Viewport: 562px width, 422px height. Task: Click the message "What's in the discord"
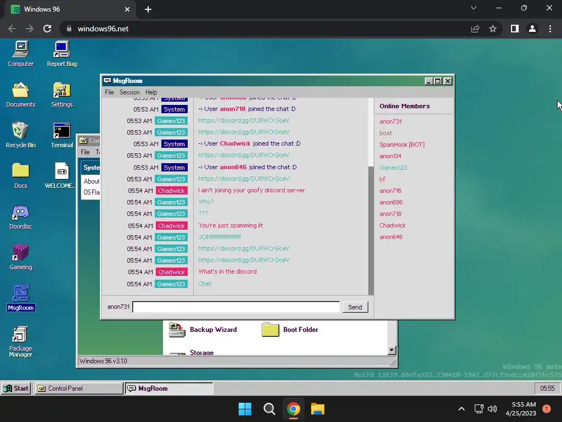[x=227, y=271]
